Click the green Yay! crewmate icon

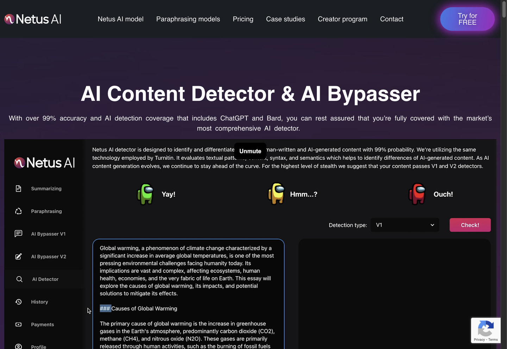tap(145, 194)
